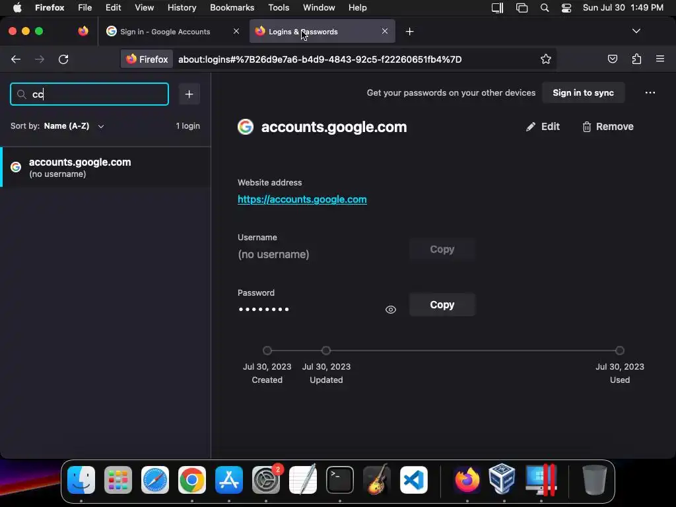The image size is (676, 507).
Task: Focus the logins search field
Action: 89,94
